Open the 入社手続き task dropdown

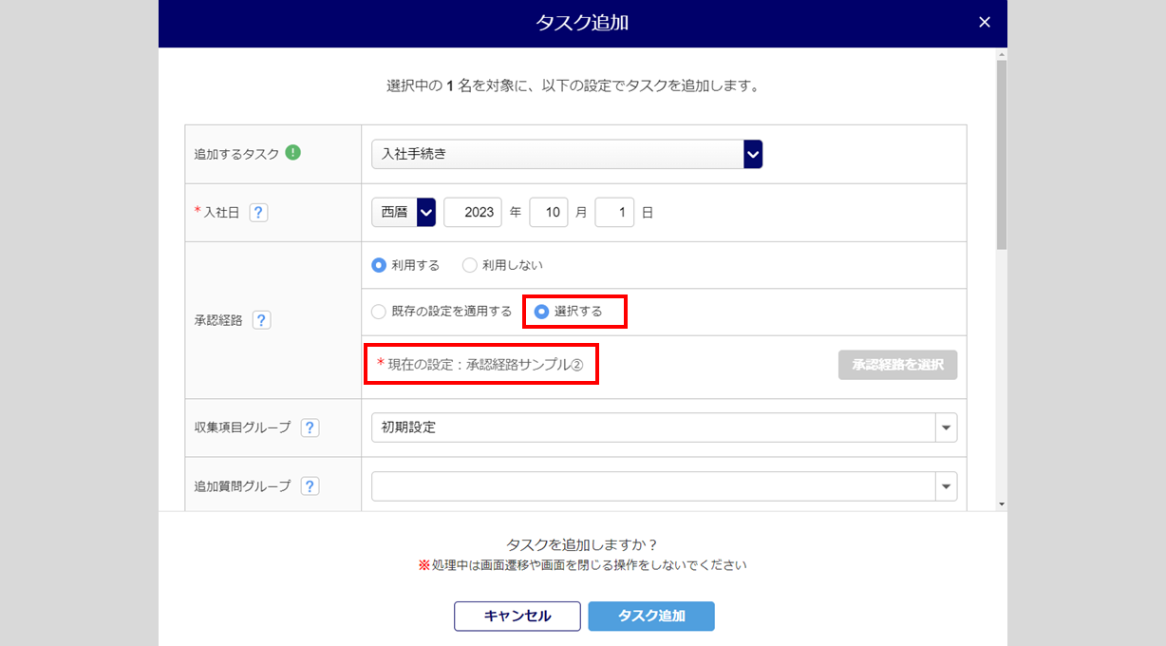tap(567, 154)
